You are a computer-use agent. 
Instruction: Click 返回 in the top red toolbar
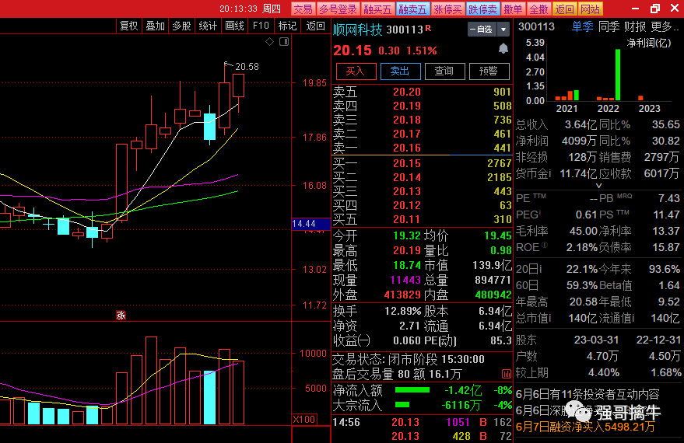[x=564, y=9]
